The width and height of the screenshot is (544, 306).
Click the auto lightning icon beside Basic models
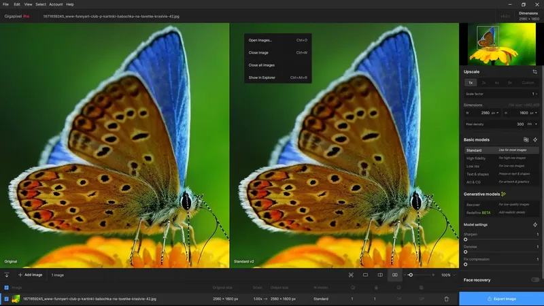(535, 139)
